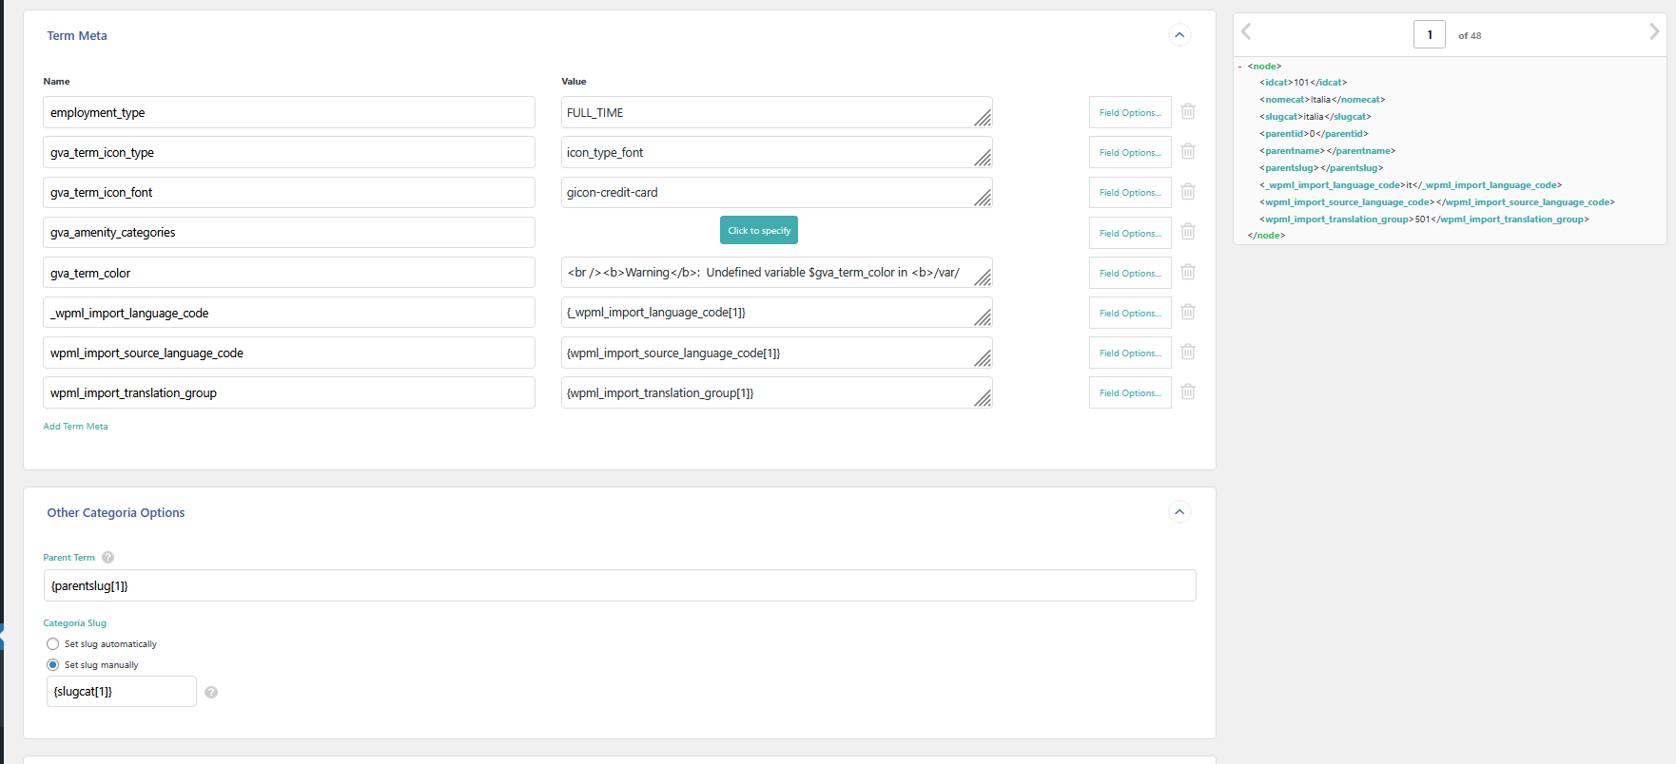Click the record number field
The width and height of the screenshot is (1676, 764).
pos(1429,35)
